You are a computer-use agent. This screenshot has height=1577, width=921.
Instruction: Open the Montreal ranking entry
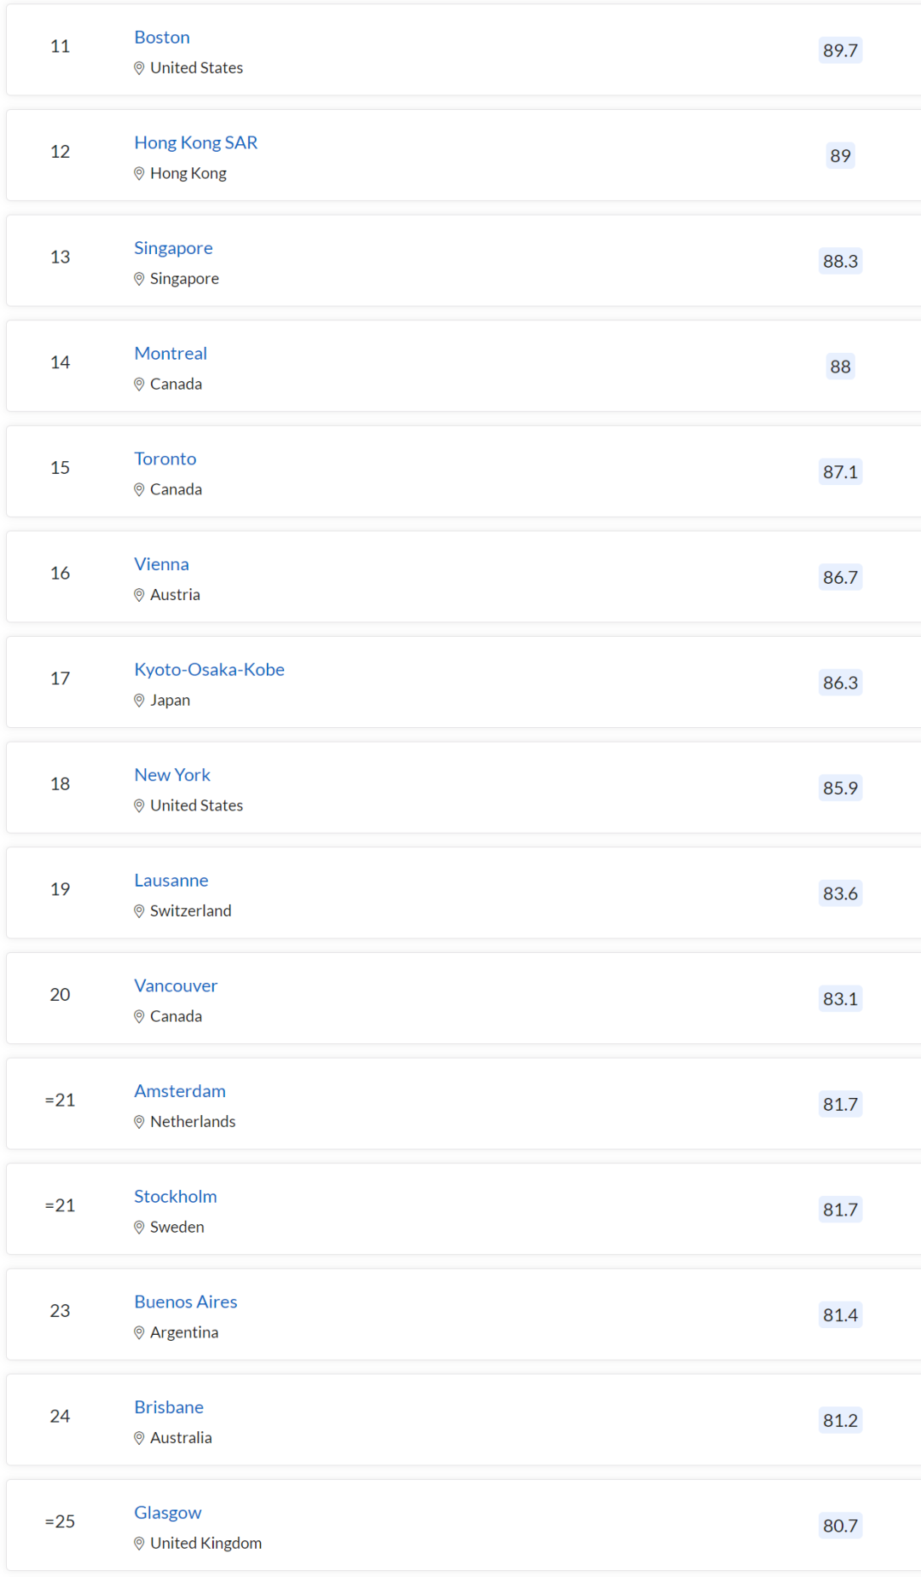[171, 353]
